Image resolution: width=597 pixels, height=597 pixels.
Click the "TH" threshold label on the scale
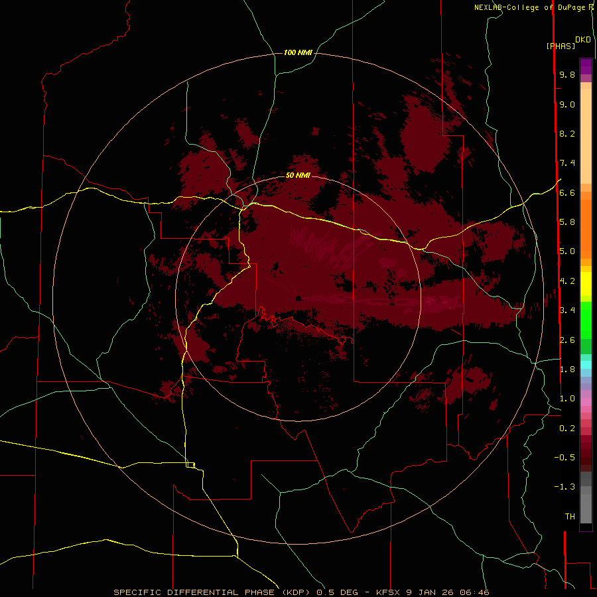point(570,517)
